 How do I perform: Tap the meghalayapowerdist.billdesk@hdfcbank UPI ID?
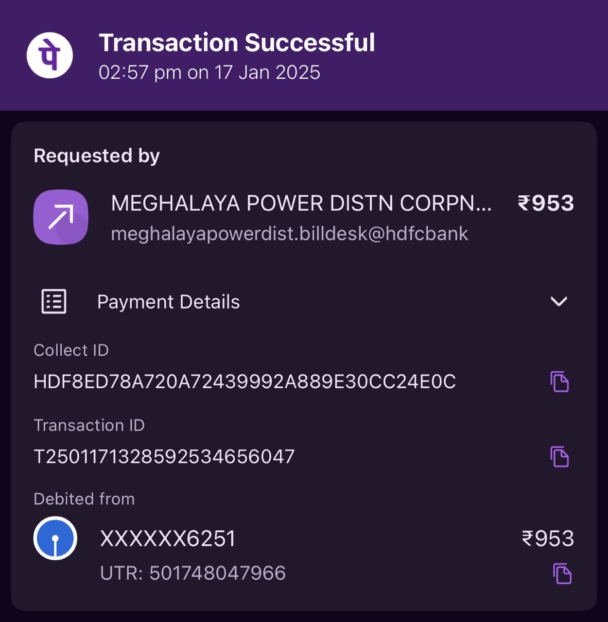[x=290, y=234]
